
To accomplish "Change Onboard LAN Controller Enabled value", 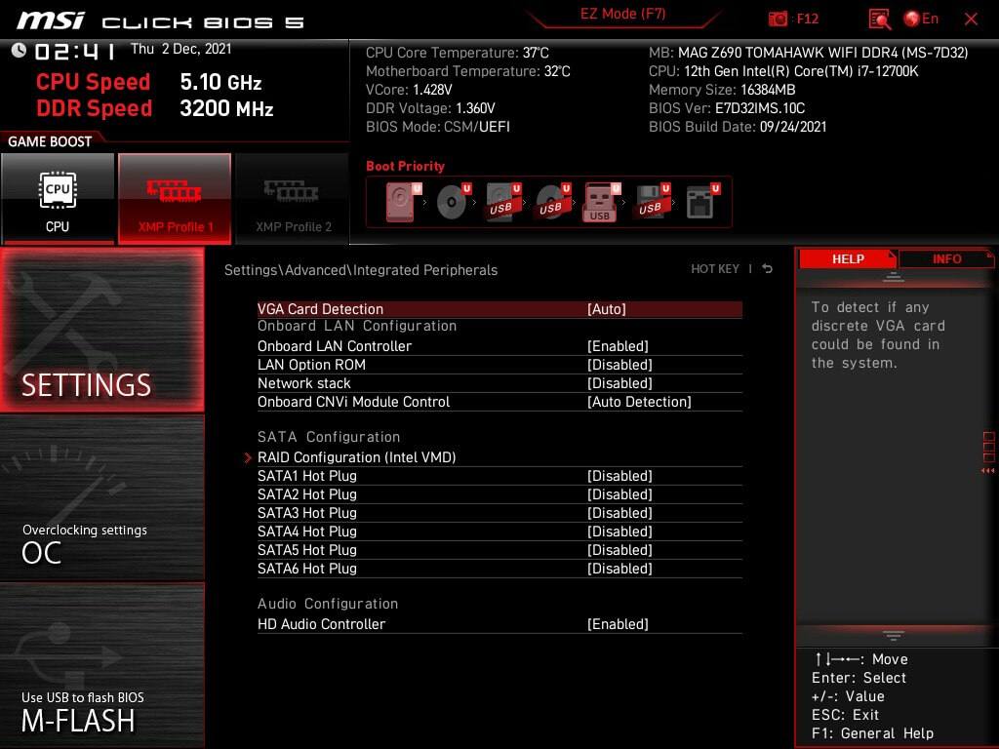I will [x=617, y=346].
